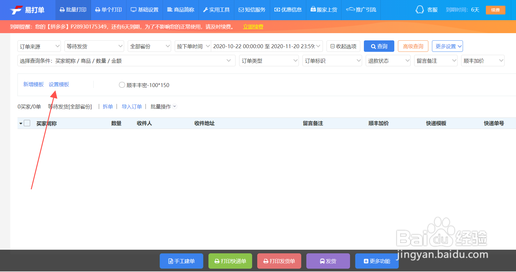Screen dimensions: 516x272
Task: Click the order date range input field
Action: coord(266,46)
